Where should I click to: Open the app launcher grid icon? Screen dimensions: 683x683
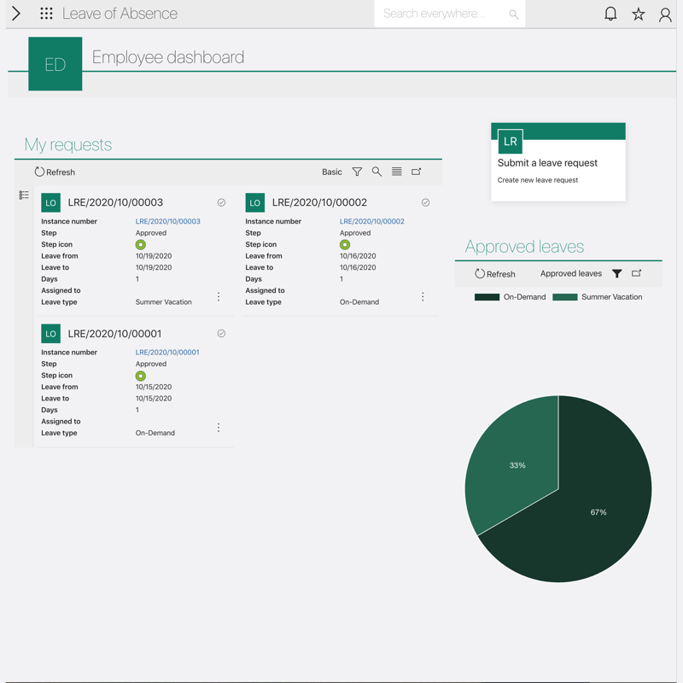click(x=46, y=14)
